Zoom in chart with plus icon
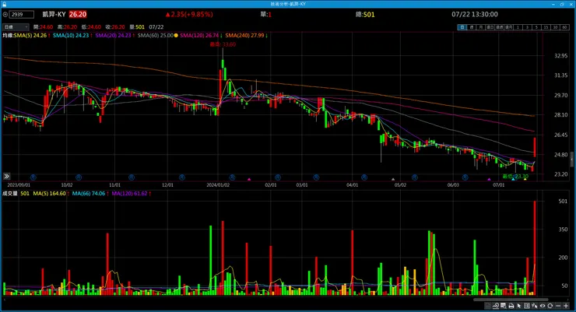Image resolution: width=576 pixels, height=312 pixels. [x=566, y=306]
